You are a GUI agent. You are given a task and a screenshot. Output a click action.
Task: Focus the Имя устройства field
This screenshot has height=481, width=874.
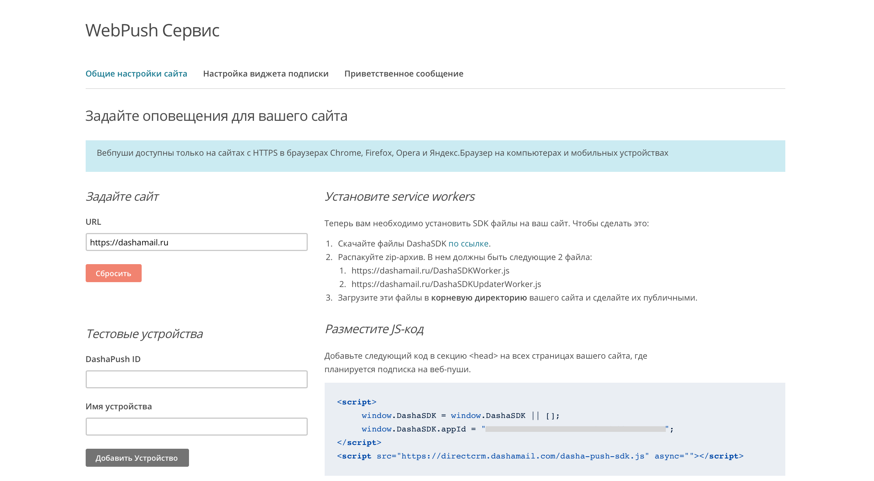coord(196,427)
